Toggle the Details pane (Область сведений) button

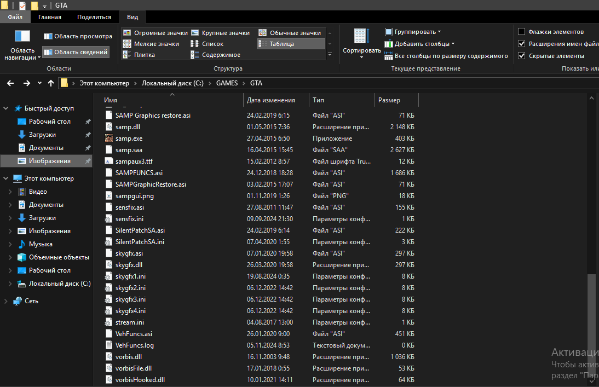[x=76, y=52]
